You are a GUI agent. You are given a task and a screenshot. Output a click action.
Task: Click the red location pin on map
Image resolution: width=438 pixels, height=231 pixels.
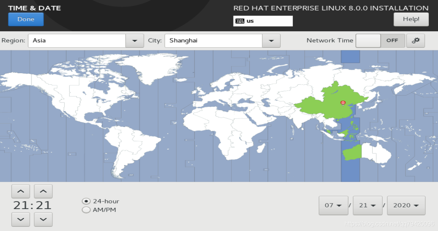click(343, 103)
